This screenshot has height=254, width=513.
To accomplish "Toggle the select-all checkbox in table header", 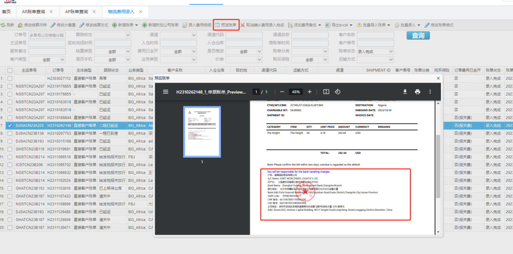I will click(x=10, y=70).
